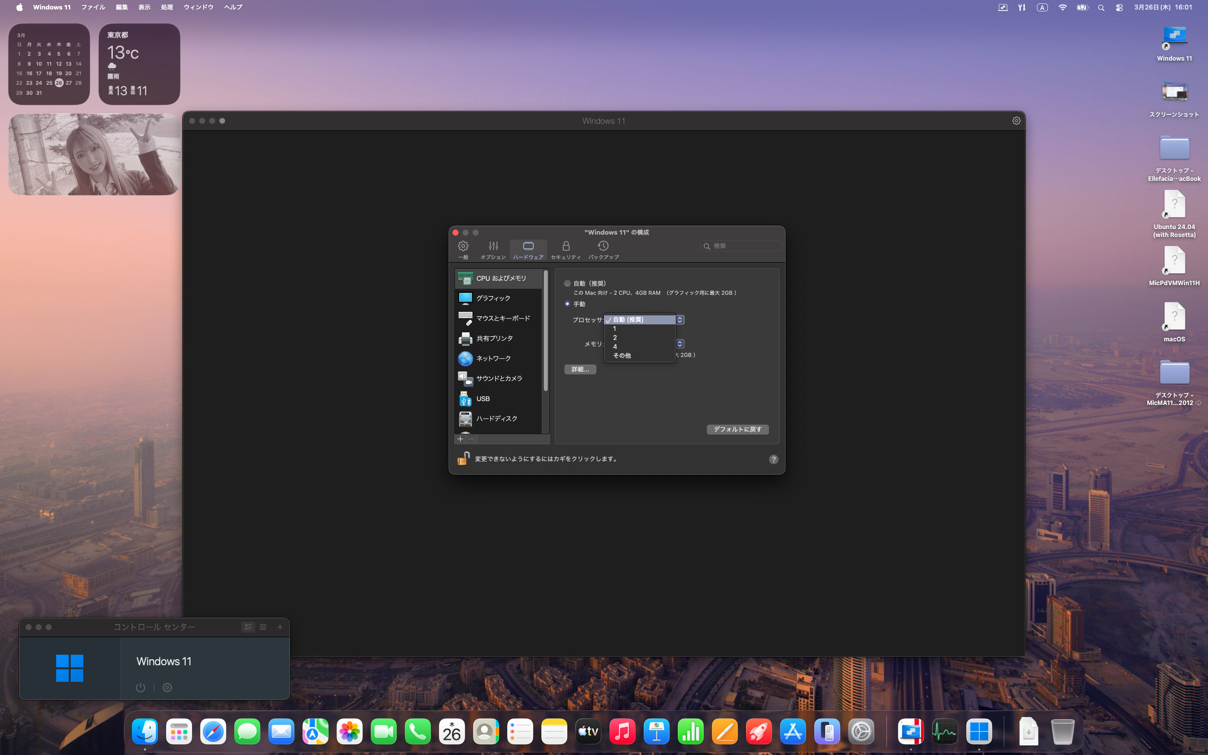Screen dimensions: 1208x755
Task: Click the デフォルトに戻す button
Action: click(737, 429)
